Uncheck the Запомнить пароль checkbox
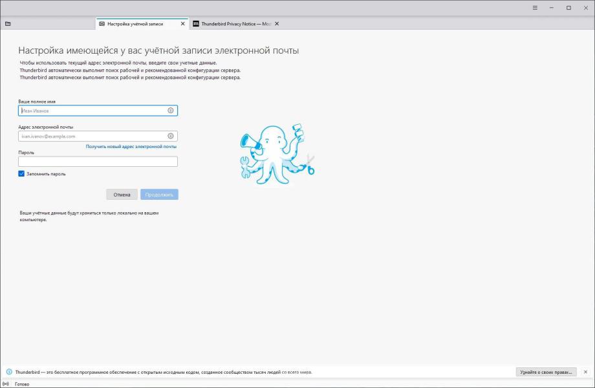Screen dimensions: 595x388 pyautogui.click(x=21, y=173)
